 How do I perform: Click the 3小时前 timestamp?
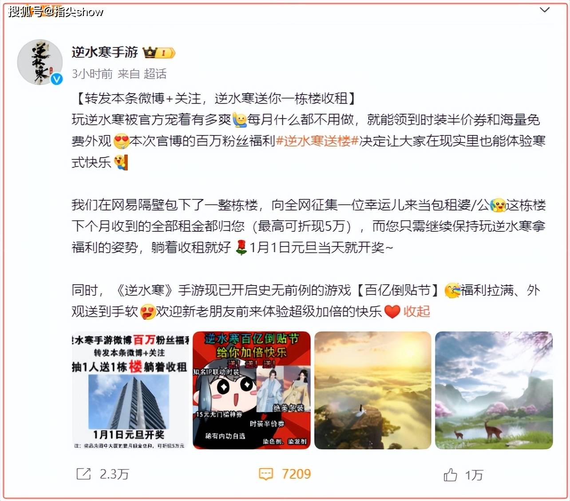pyautogui.click(x=92, y=74)
